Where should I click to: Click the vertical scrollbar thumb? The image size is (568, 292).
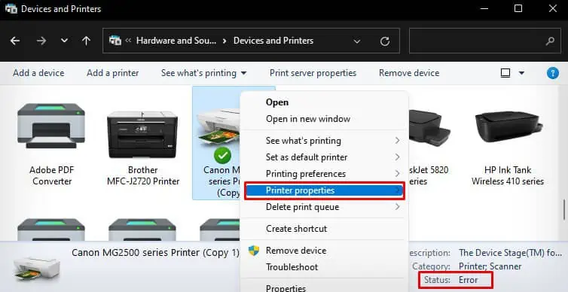[564, 209]
